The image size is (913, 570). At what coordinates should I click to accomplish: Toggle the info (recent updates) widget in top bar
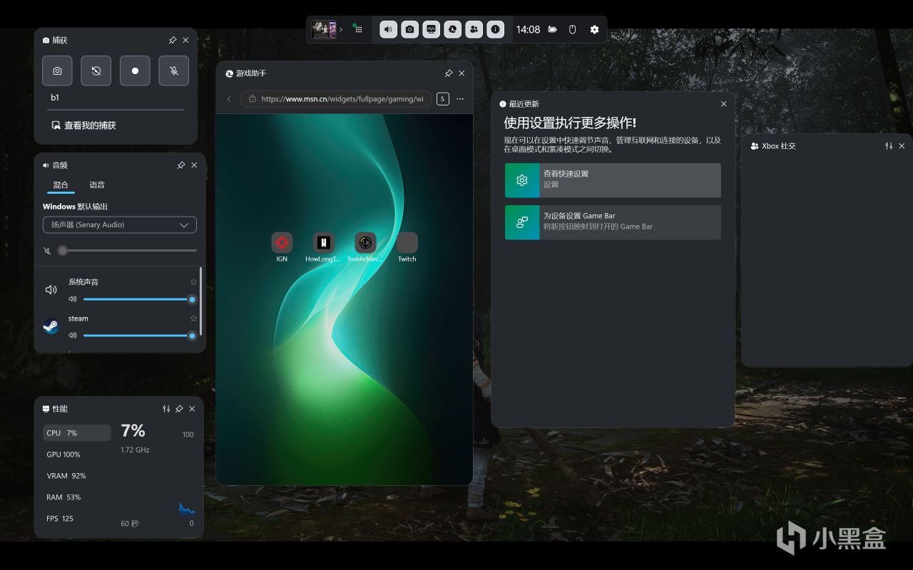pyautogui.click(x=495, y=29)
